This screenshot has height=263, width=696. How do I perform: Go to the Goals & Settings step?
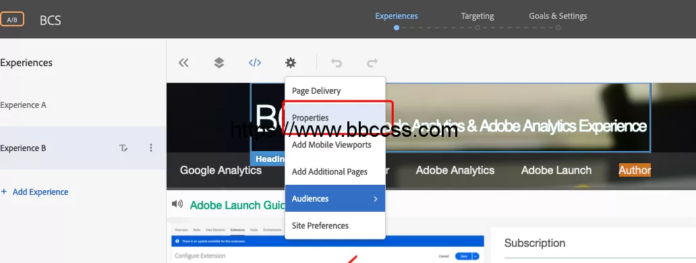click(558, 16)
